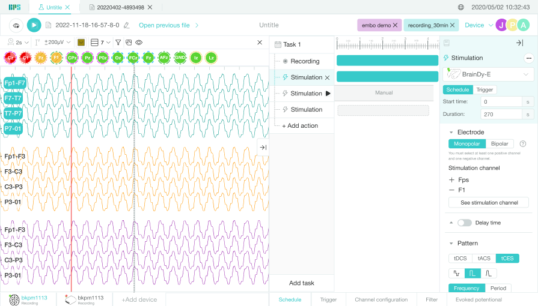The image size is (538, 306).
Task: Open the 2s time scale dropdown
Action: point(19,43)
